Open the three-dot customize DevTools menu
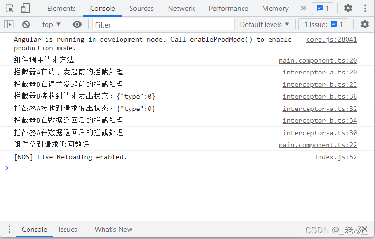 365,9
